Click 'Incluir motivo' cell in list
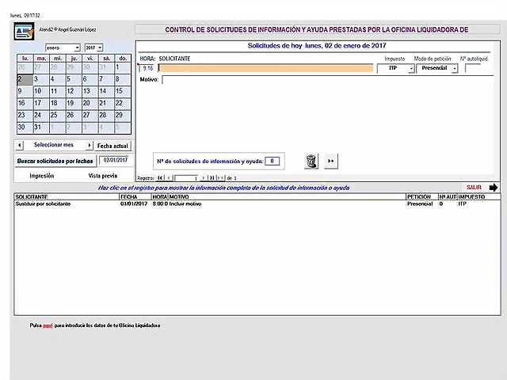This screenshot has height=380, width=507. click(185, 204)
